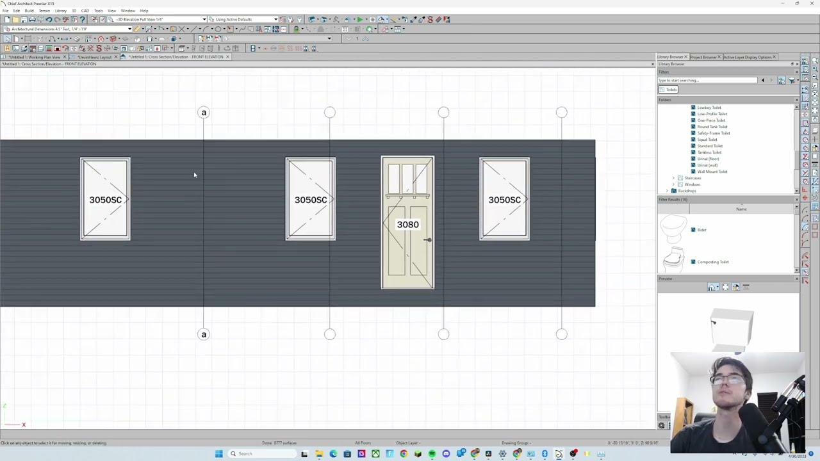
Task: Click the Windows Start button
Action: tap(218, 453)
